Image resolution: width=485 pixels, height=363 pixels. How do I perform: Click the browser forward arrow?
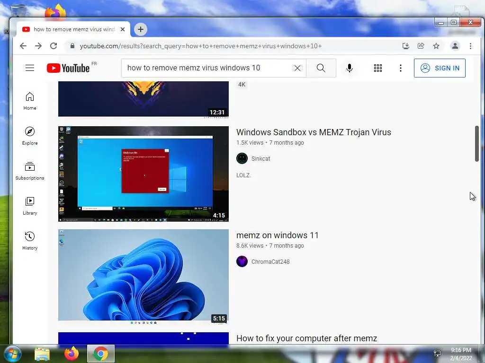point(38,46)
